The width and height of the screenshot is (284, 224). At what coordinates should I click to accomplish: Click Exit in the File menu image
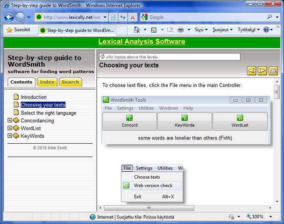tap(138, 196)
